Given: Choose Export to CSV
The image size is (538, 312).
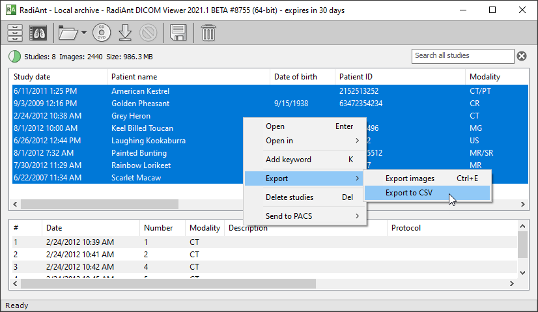Looking at the screenshot, I should tap(427, 193).
